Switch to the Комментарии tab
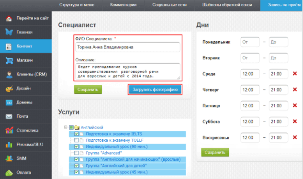The height and width of the screenshot is (179, 303). (123, 5)
